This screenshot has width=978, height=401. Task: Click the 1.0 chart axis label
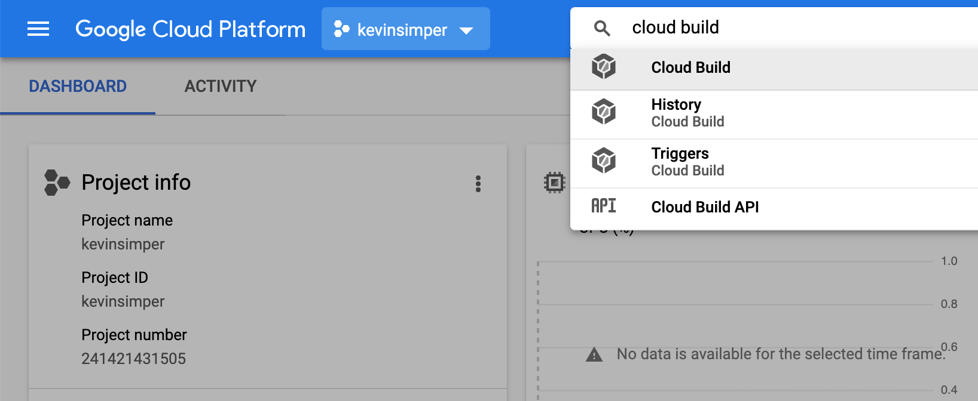[949, 261]
